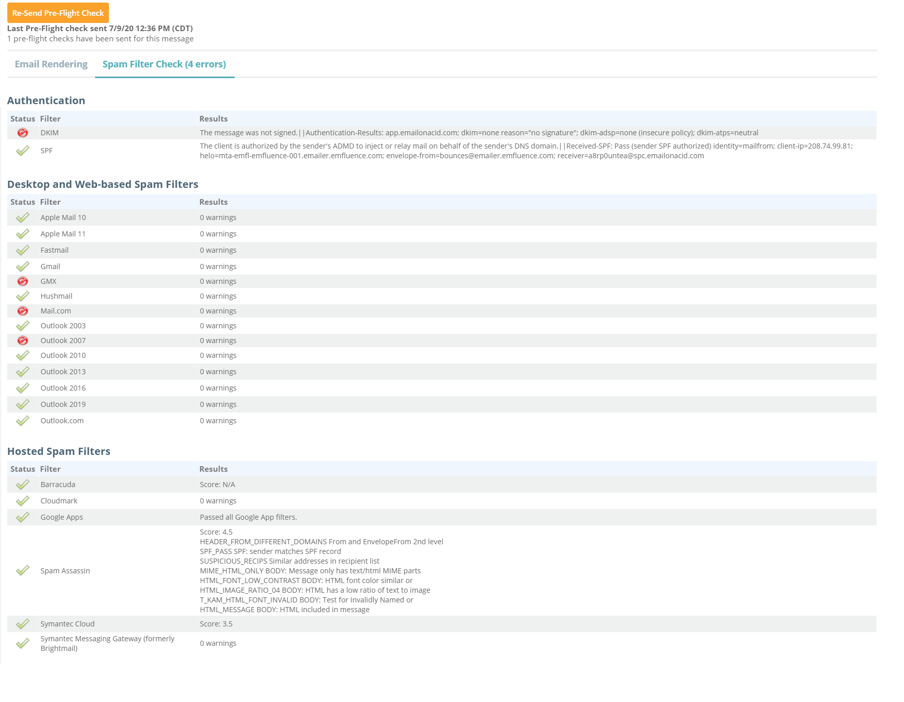Click the check icon for Outlook 2016

coord(22,388)
